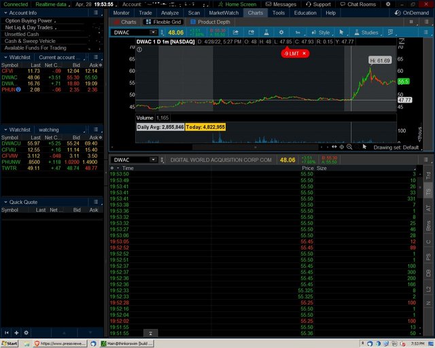Open the Studies menu
This screenshot has width=435, height=348.
(366, 33)
